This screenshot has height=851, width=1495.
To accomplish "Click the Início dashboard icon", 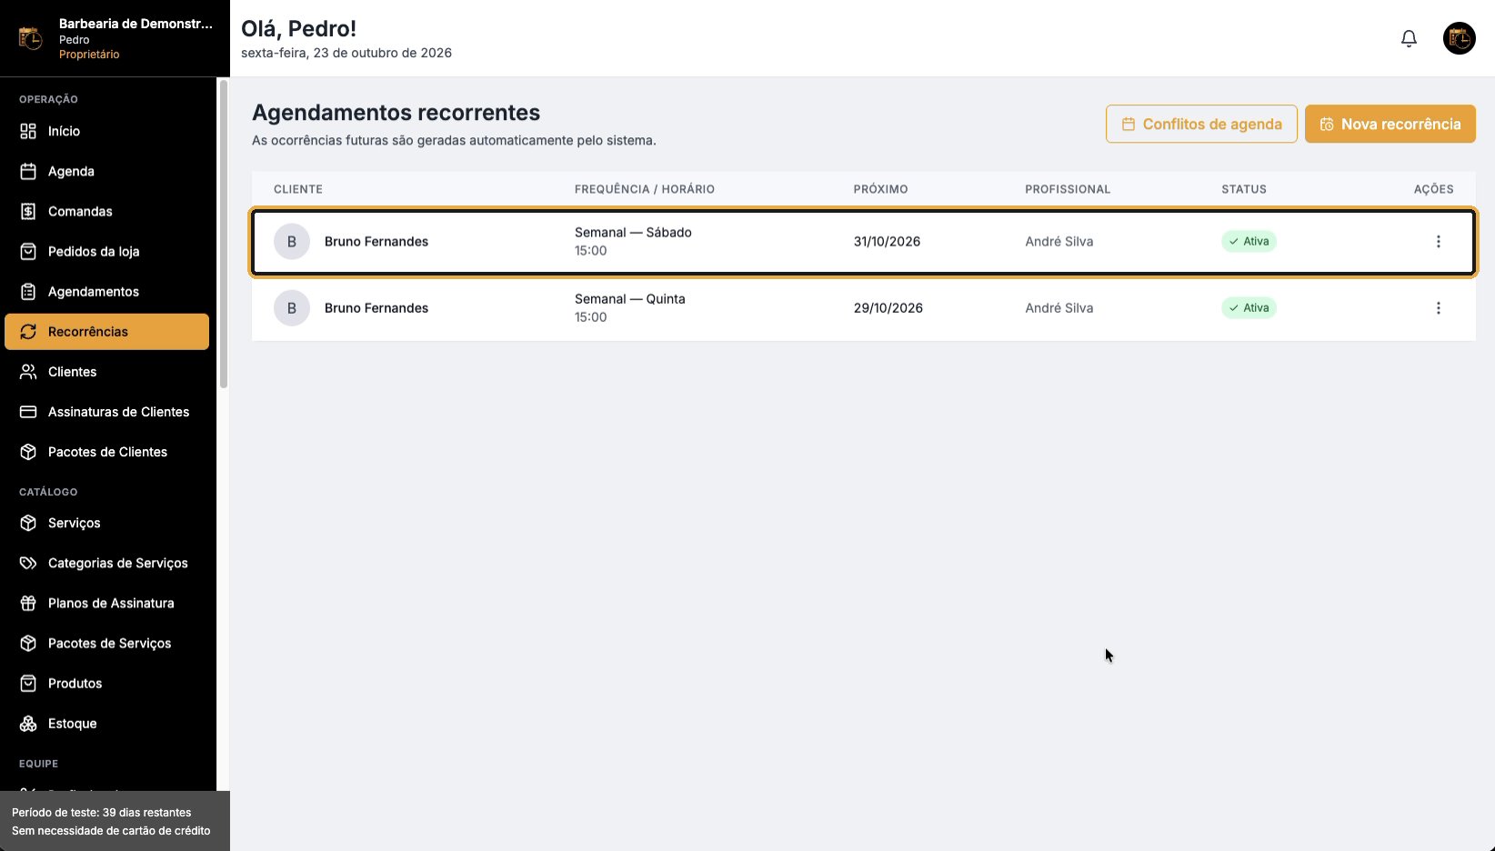I will click(x=28, y=131).
